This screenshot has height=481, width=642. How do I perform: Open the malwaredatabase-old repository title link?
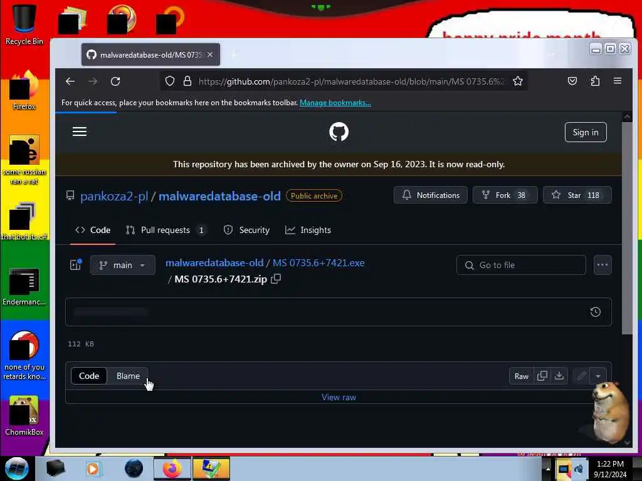pos(219,196)
